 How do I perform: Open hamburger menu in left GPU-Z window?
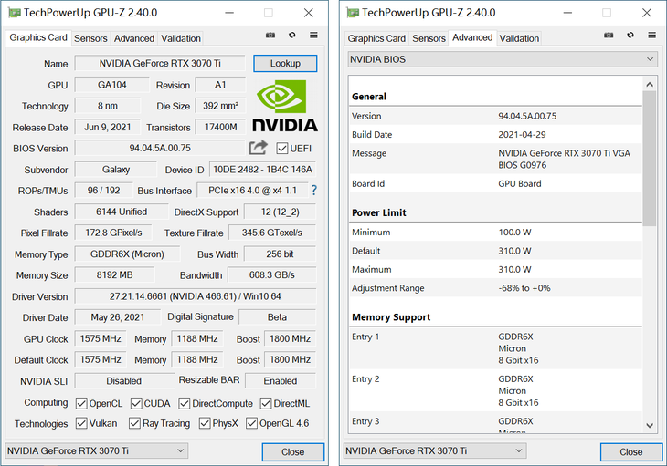tap(313, 36)
